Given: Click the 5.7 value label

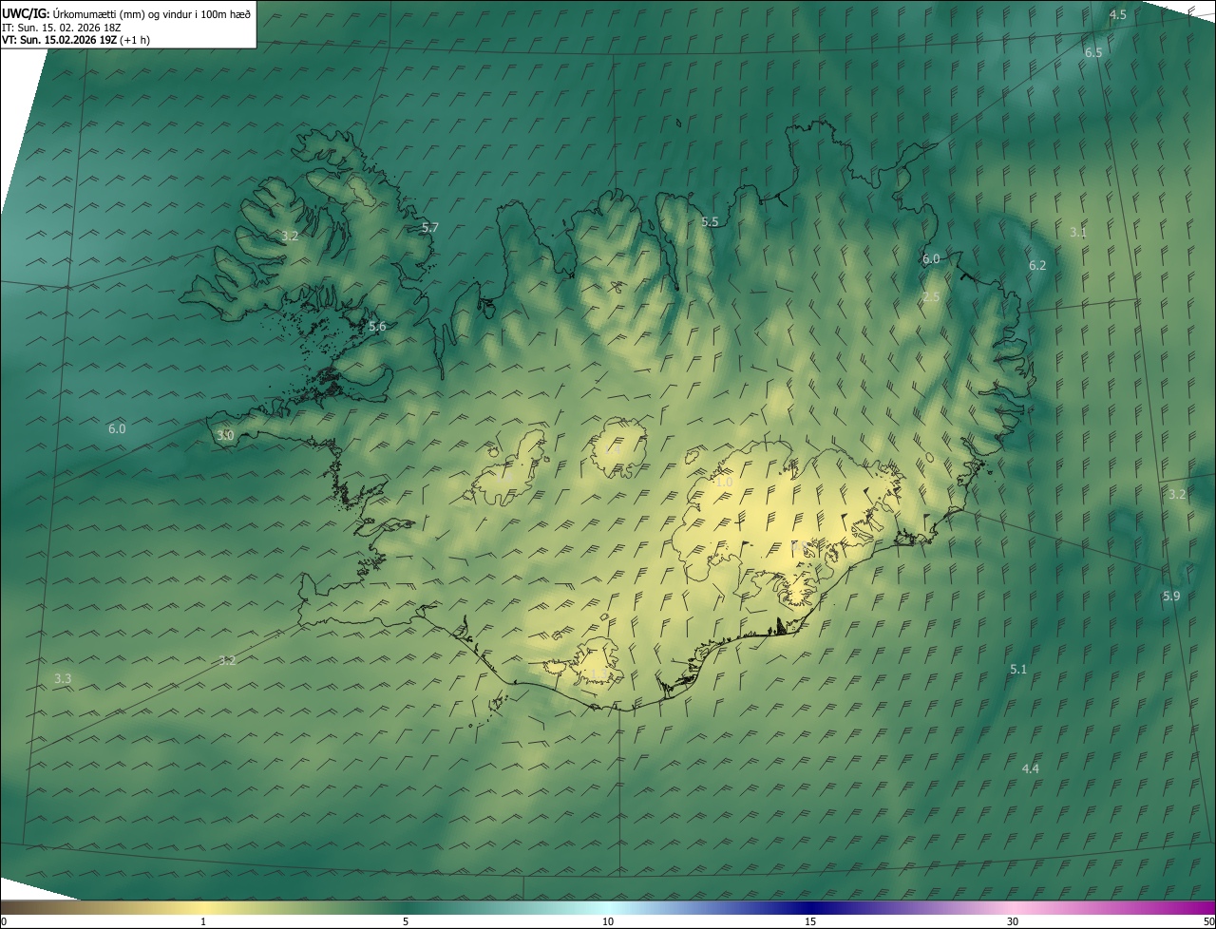Looking at the screenshot, I should 430,228.
